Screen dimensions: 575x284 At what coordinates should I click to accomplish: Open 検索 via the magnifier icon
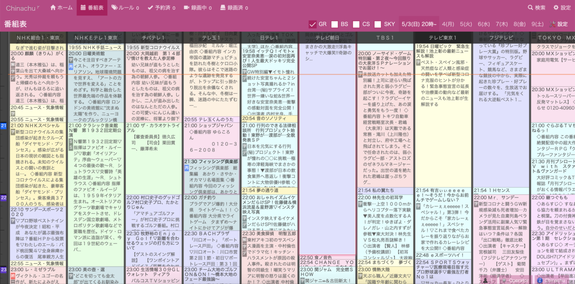pyautogui.click(x=530, y=8)
